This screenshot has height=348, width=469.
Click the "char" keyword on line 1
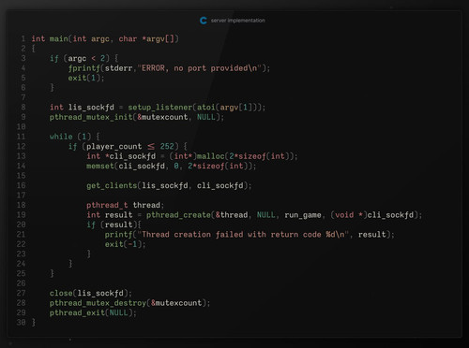pyautogui.click(x=128, y=38)
